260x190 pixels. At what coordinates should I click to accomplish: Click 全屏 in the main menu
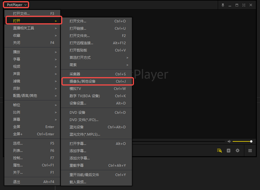(x=32, y=127)
